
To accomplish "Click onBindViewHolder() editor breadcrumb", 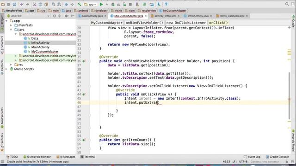I will pos(144,23).
